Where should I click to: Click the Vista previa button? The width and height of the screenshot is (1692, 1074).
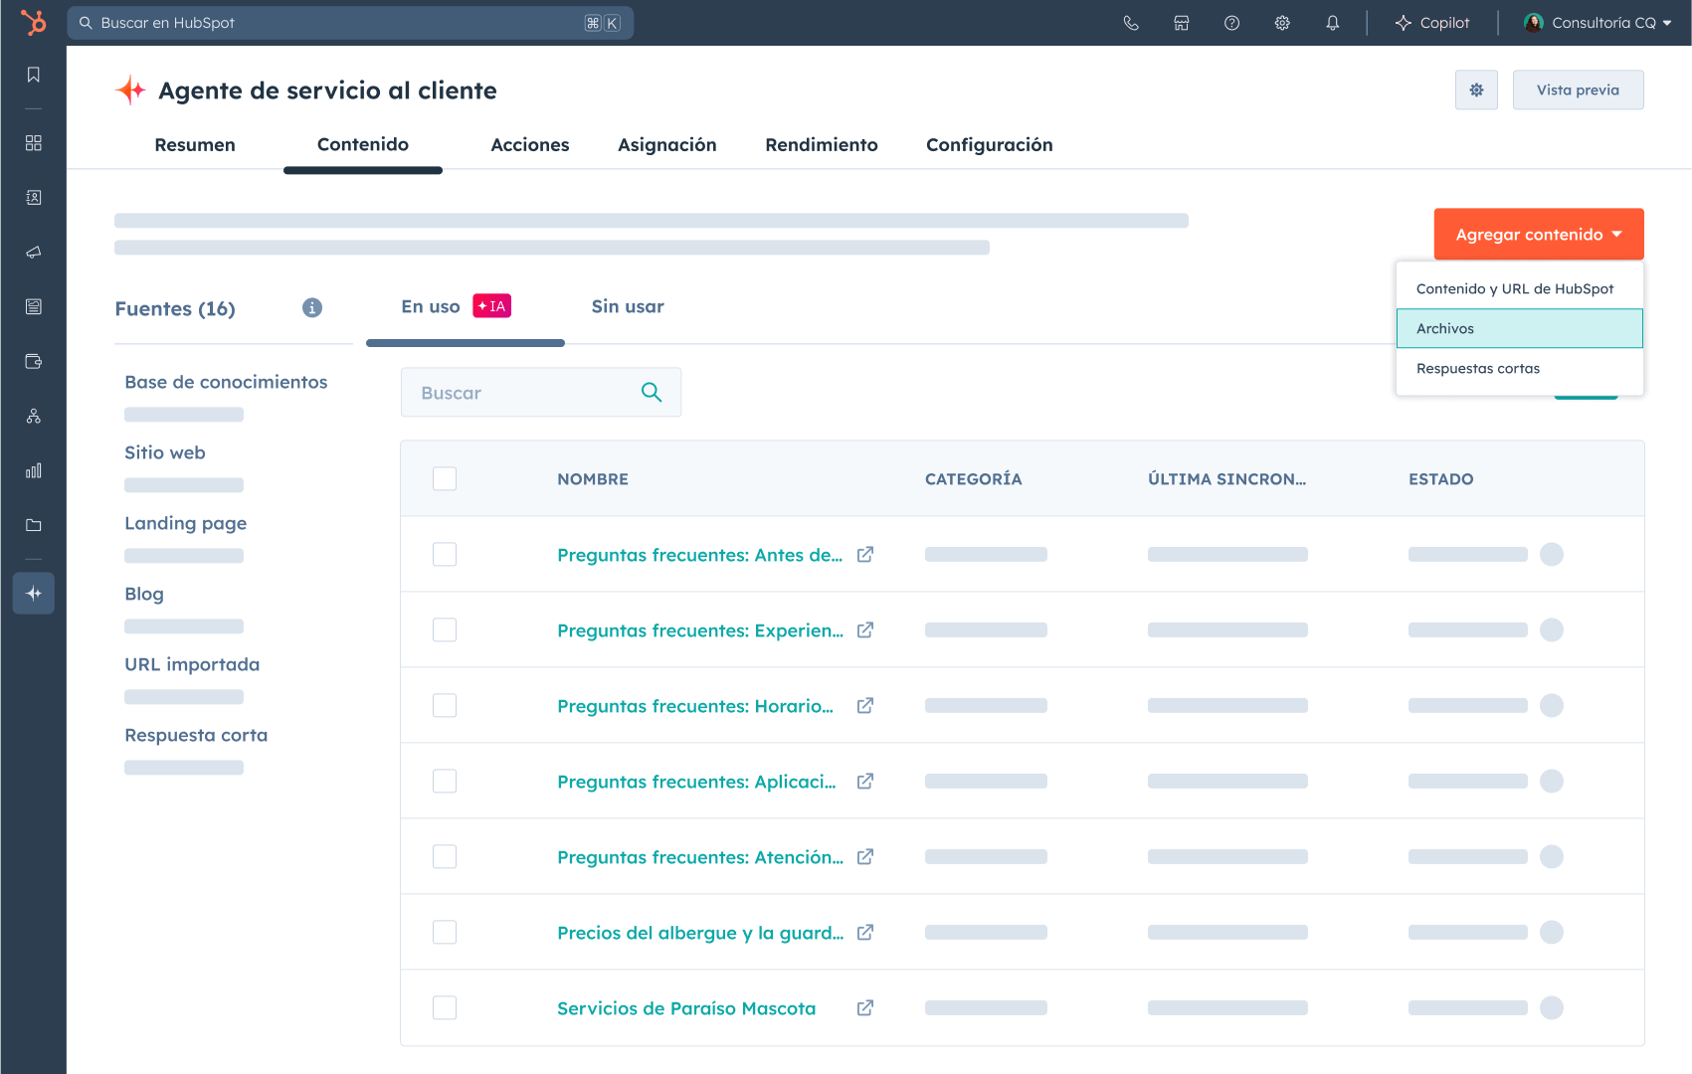point(1578,89)
